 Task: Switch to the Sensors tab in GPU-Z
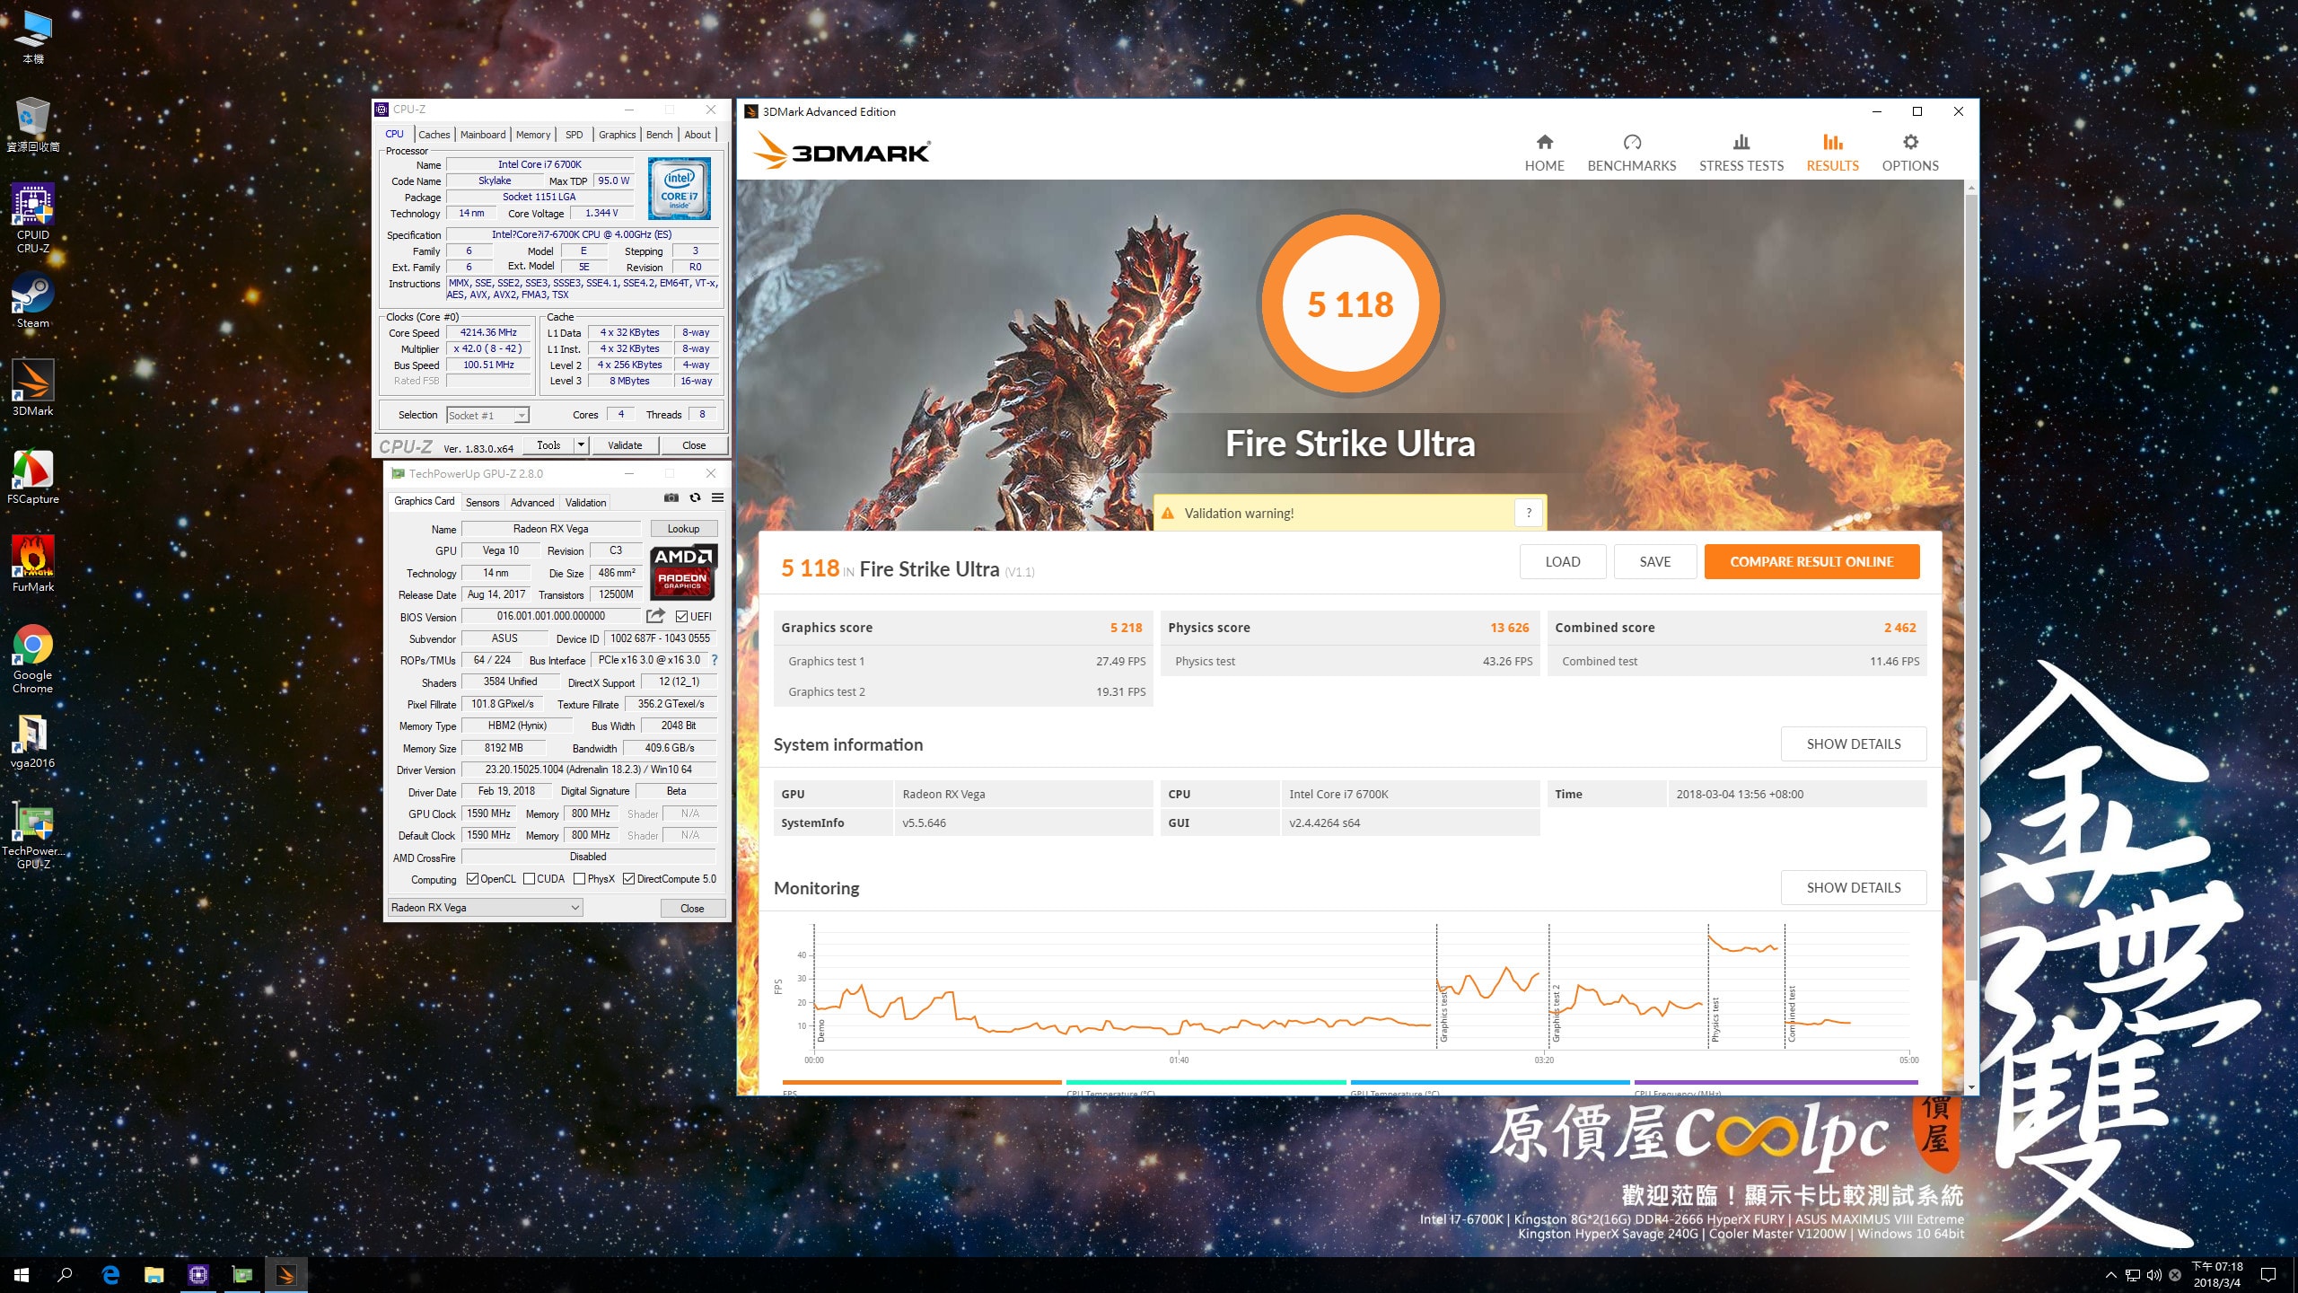pos(482,503)
